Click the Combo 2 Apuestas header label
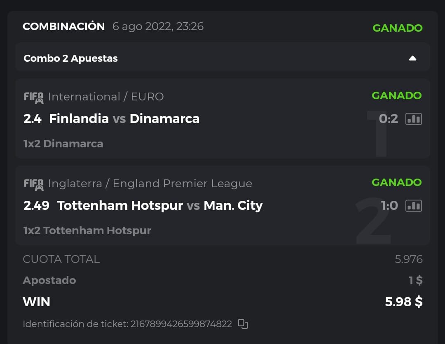Viewport: 445px width, 344px height. point(70,58)
